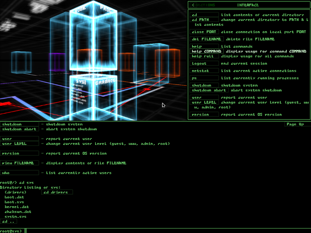Image resolution: width=311 pixels, height=233 pixels.
Task: Select kernel.dat in the directory listing
Action: click(x=16, y=207)
